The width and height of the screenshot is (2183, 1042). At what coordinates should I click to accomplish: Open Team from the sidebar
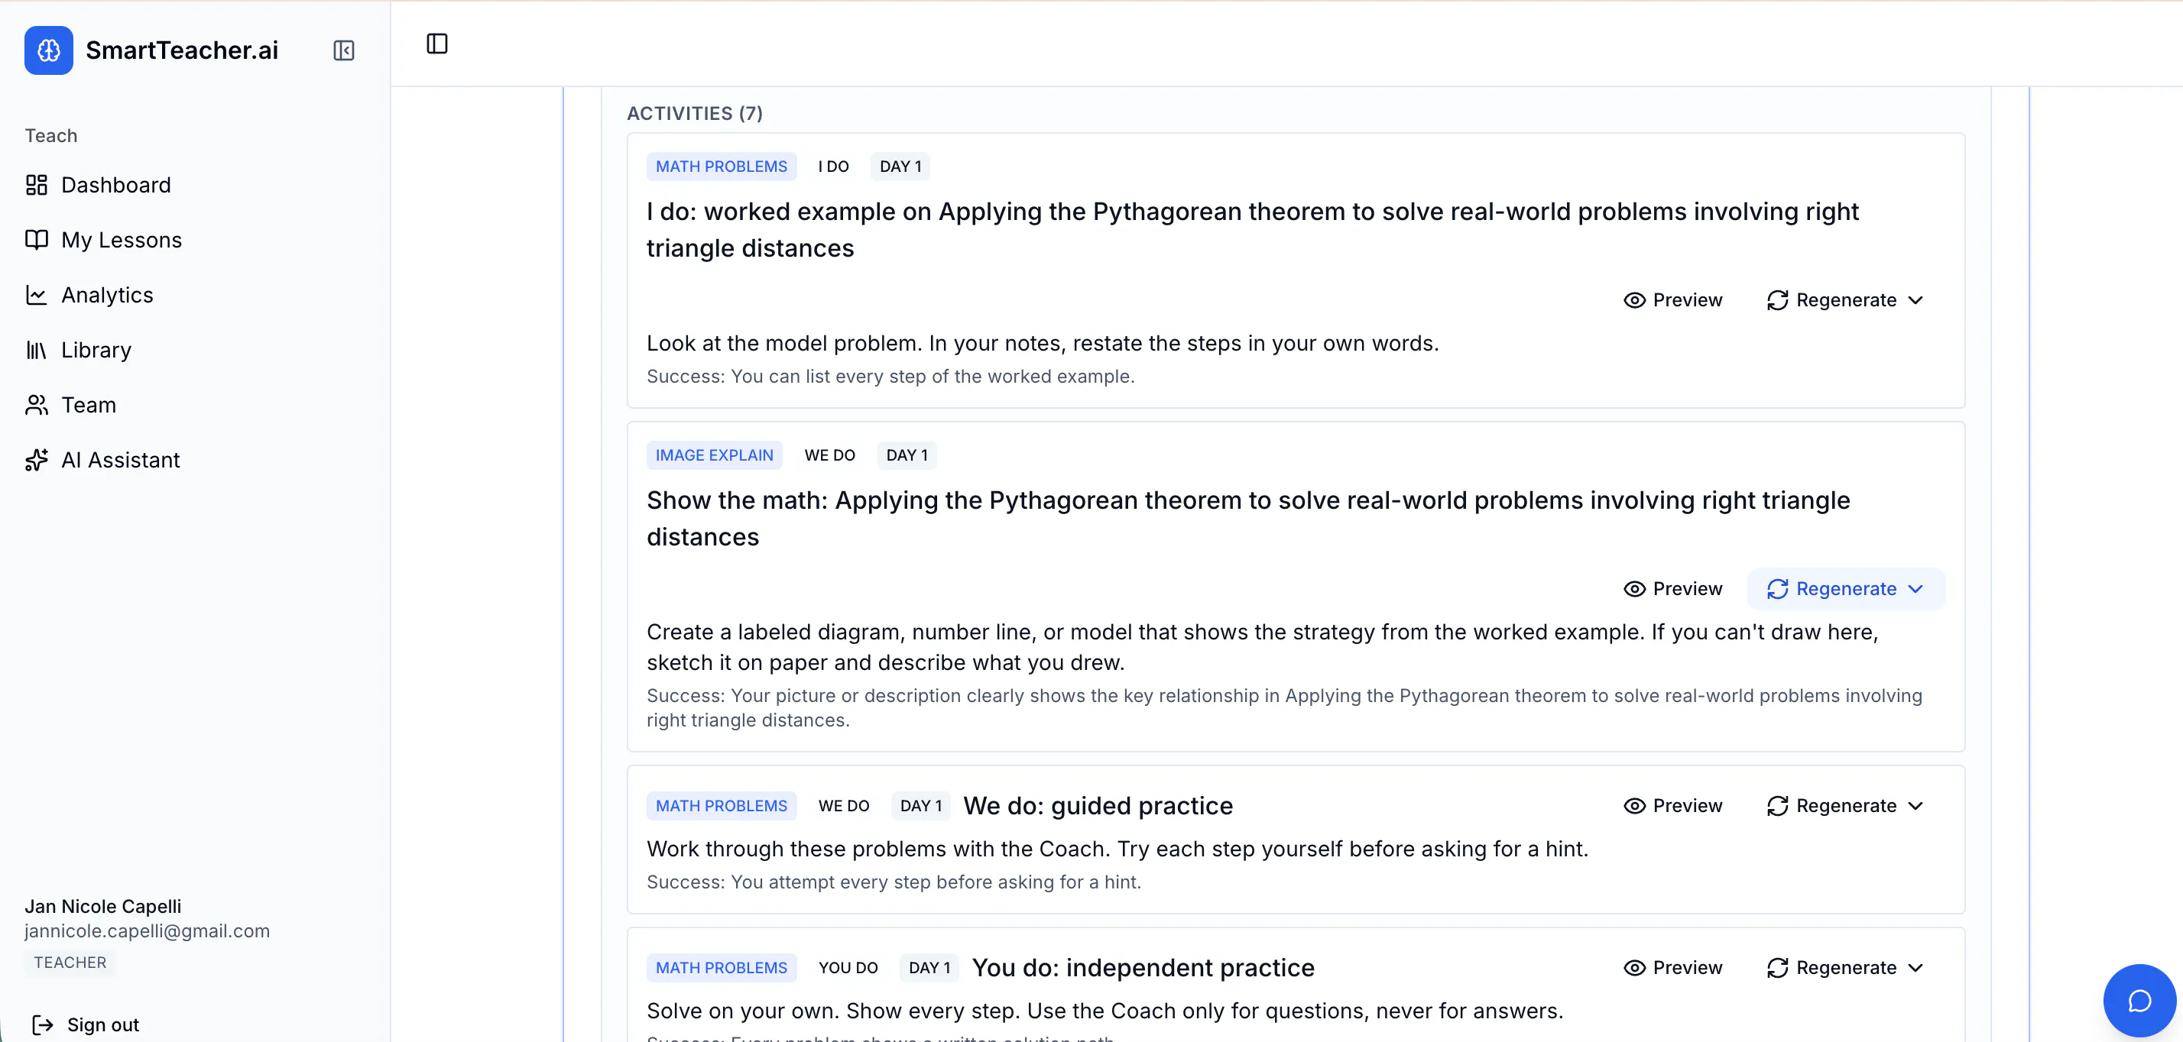tap(88, 405)
